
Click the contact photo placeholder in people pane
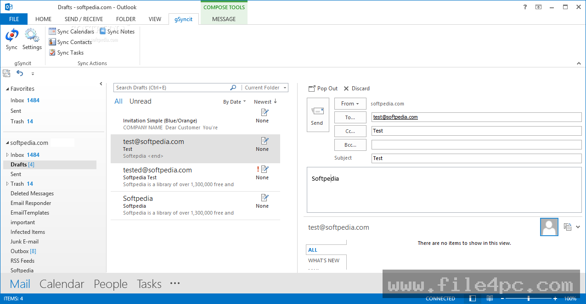549,227
